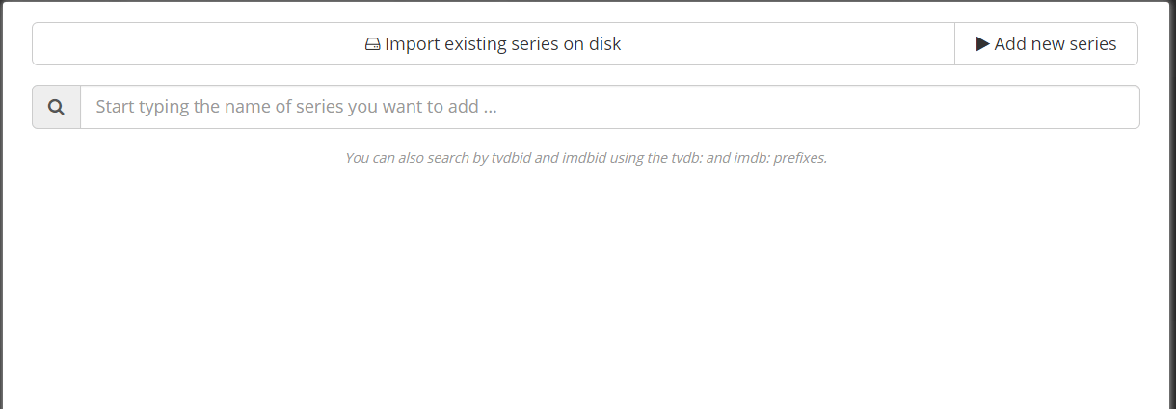Focus the series name search field
Image resolution: width=1176 pixels, height=409 pixels.
[609, 107]
